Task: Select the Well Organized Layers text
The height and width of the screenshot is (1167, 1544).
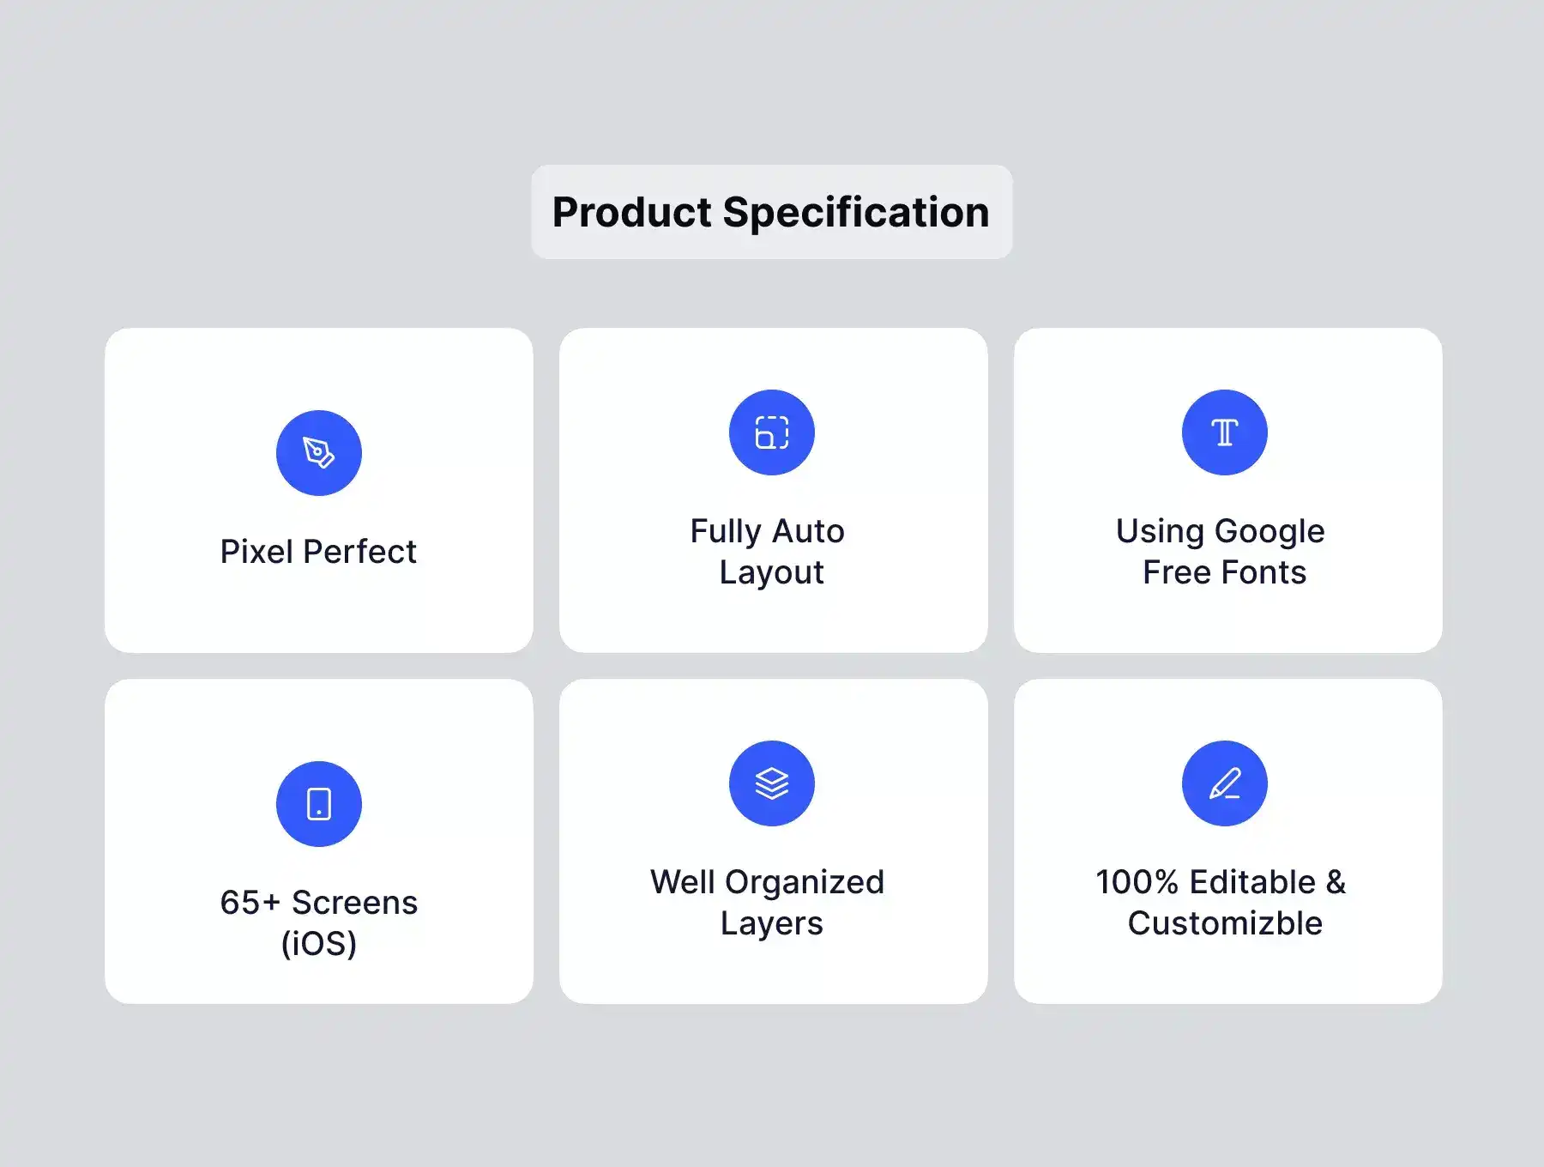Action: click(x=769, y=903)
